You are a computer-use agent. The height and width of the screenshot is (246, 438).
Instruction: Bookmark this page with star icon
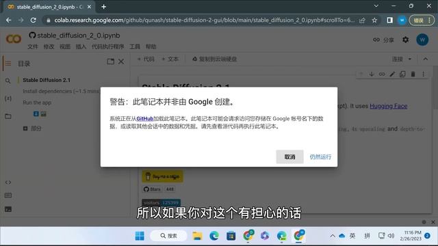[x=374, y=20]
